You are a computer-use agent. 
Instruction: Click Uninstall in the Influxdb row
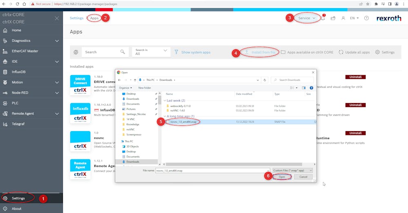[x=355, y=105]
